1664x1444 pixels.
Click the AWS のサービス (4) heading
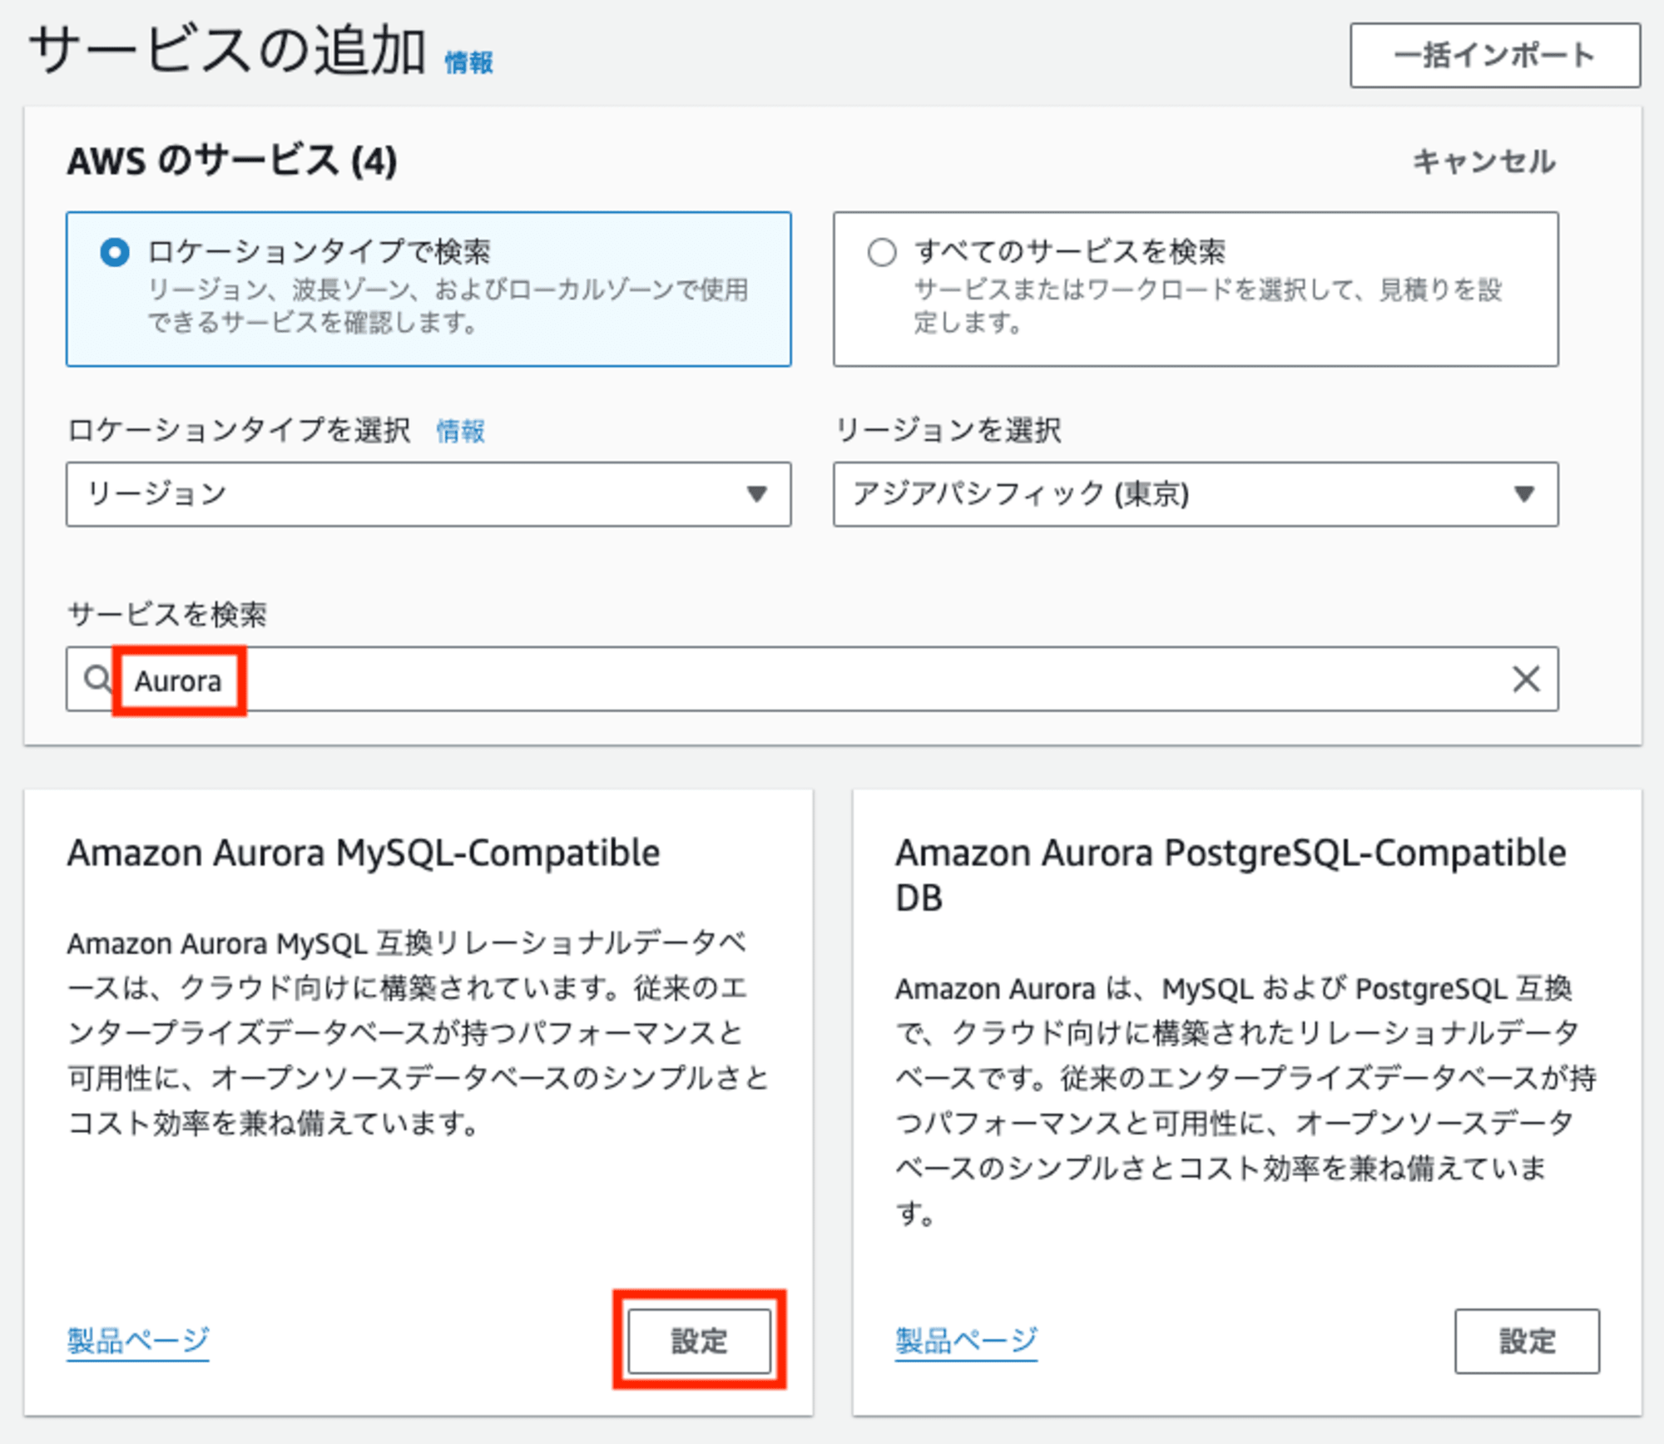point(232,161)
